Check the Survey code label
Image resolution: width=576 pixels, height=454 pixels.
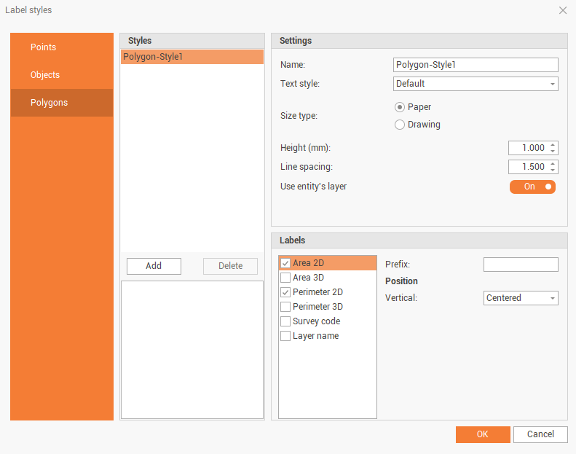285,321
